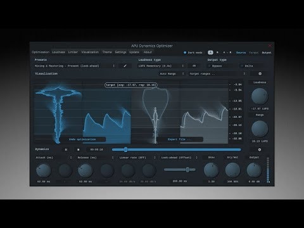Click the second dimmed Release knob

point(106,170)
